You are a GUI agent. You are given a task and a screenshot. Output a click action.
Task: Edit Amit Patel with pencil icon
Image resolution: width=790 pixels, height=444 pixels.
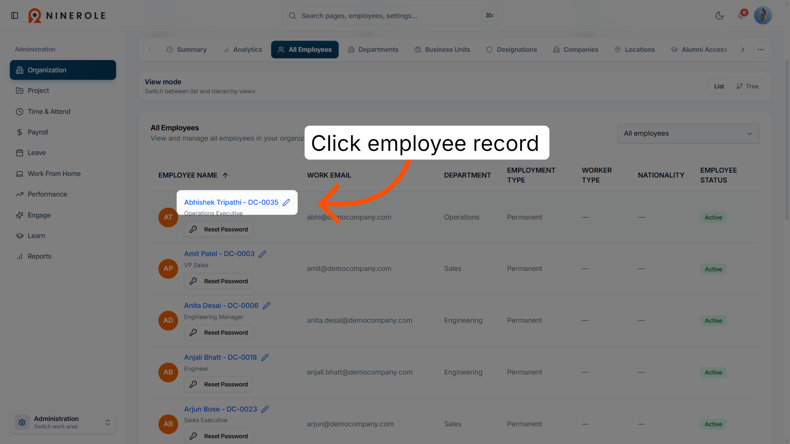263,254
